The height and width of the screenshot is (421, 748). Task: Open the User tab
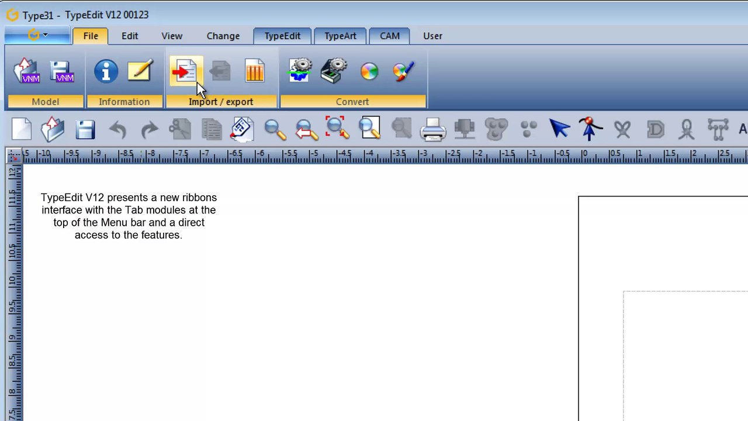point(432,36)
